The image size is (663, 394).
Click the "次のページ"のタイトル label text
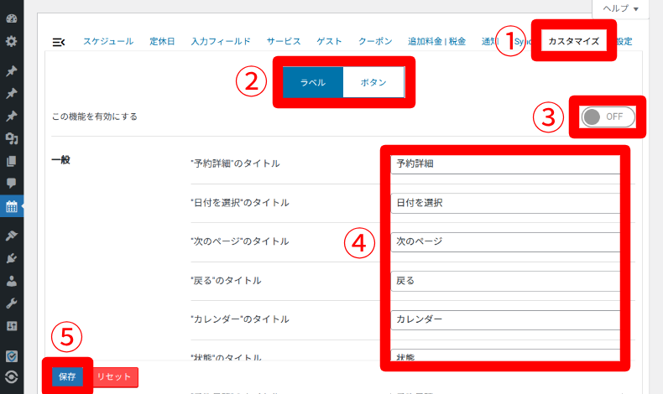(240, 241)
